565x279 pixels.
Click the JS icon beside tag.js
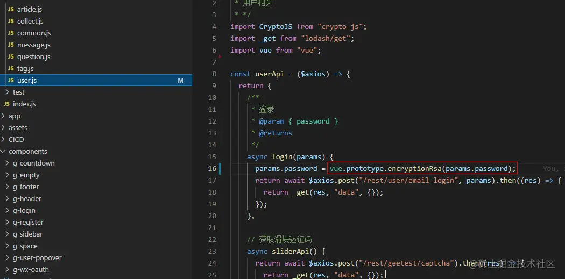pyautogui.click(x=11, y=68)
